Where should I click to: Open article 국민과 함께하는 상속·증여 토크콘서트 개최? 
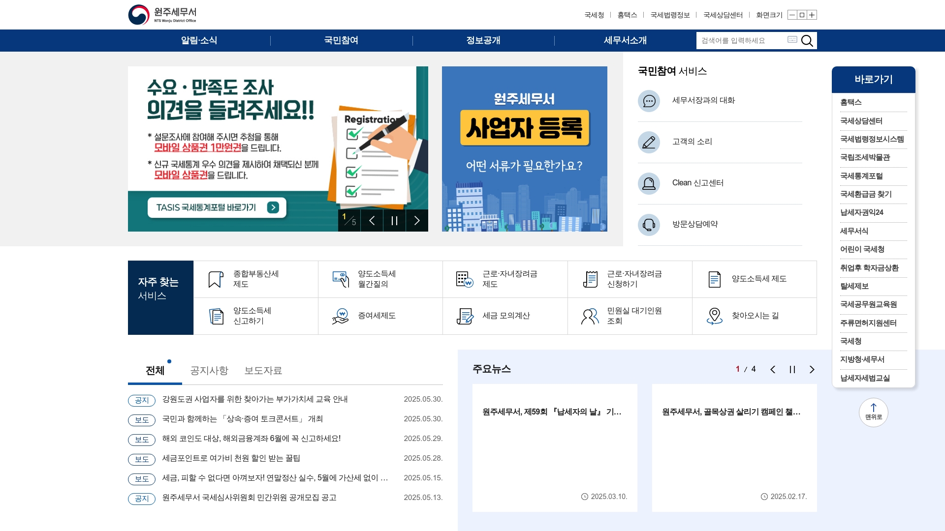[x=243, y=419]
